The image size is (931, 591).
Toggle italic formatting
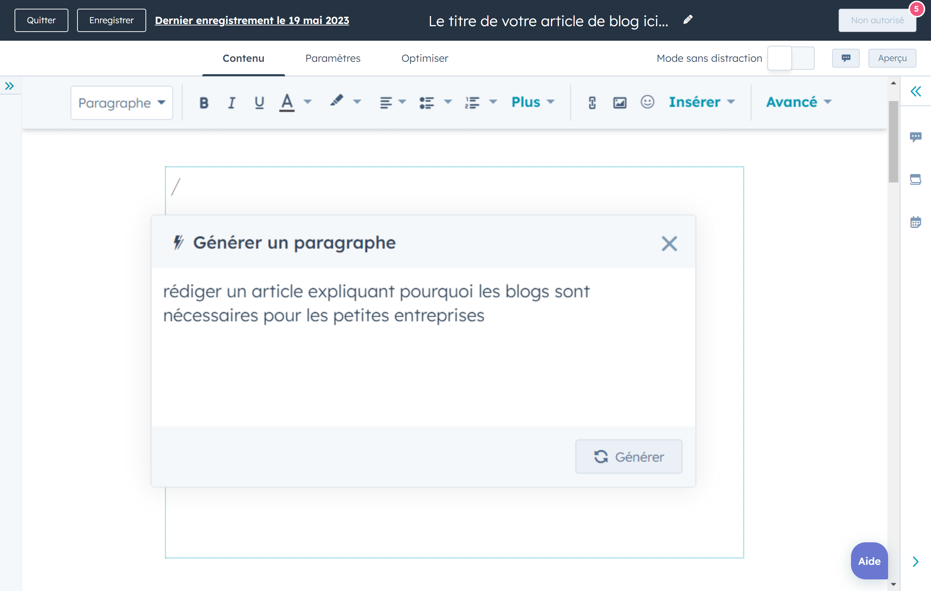click(231, 102)
